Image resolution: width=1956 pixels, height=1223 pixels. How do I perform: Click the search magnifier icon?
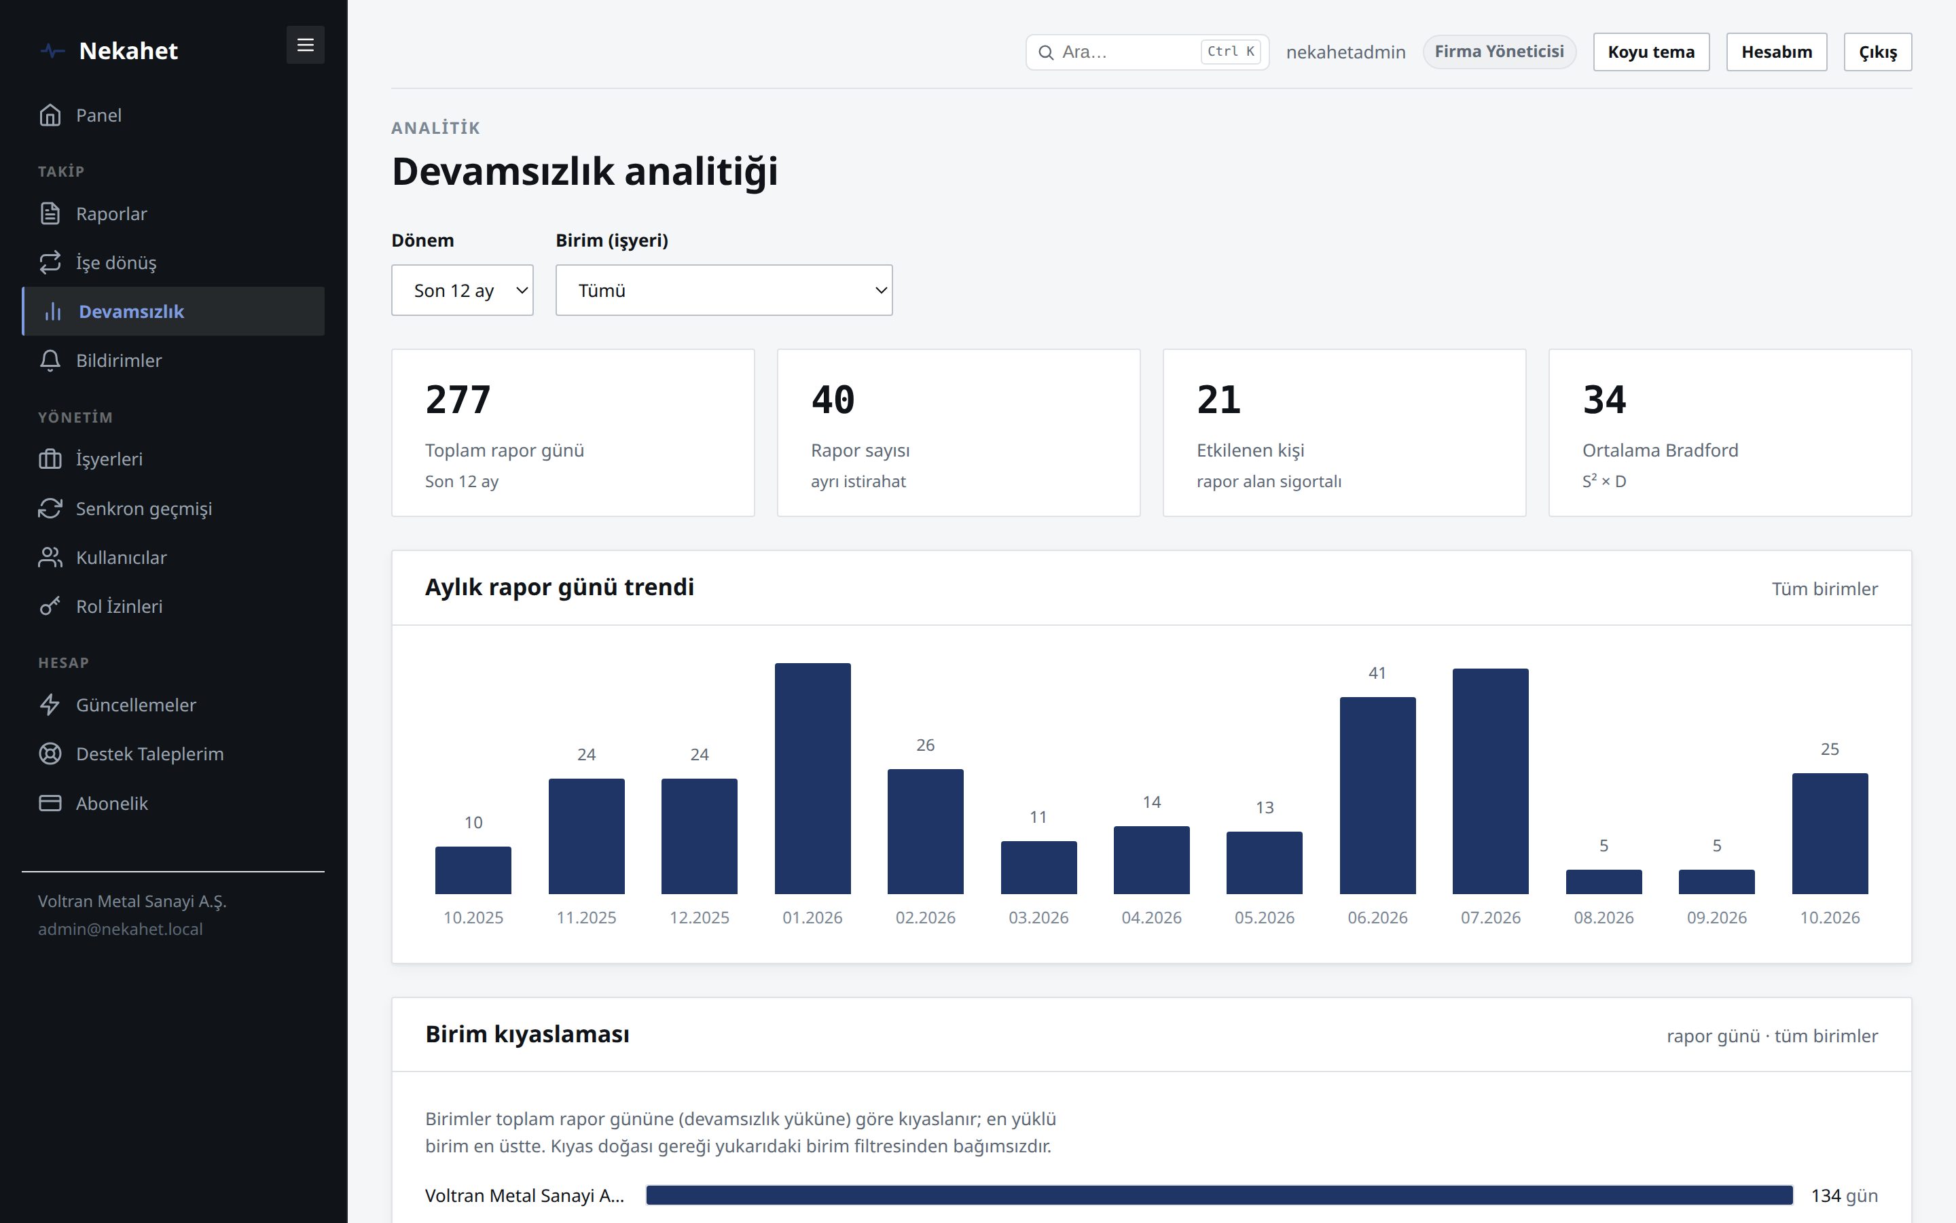tap(1046, 52)
